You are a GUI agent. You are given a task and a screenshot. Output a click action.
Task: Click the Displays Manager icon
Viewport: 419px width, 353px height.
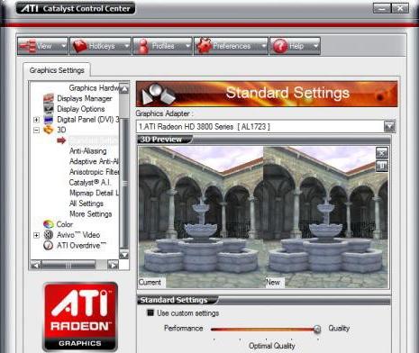click(x=49, y=98)
